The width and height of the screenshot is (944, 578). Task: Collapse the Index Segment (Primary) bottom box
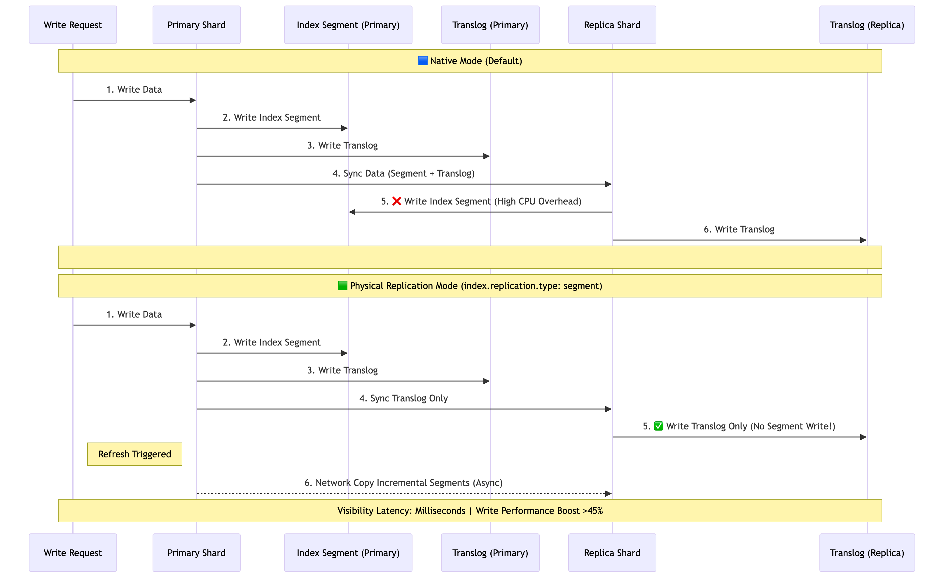tap(348, 553)
